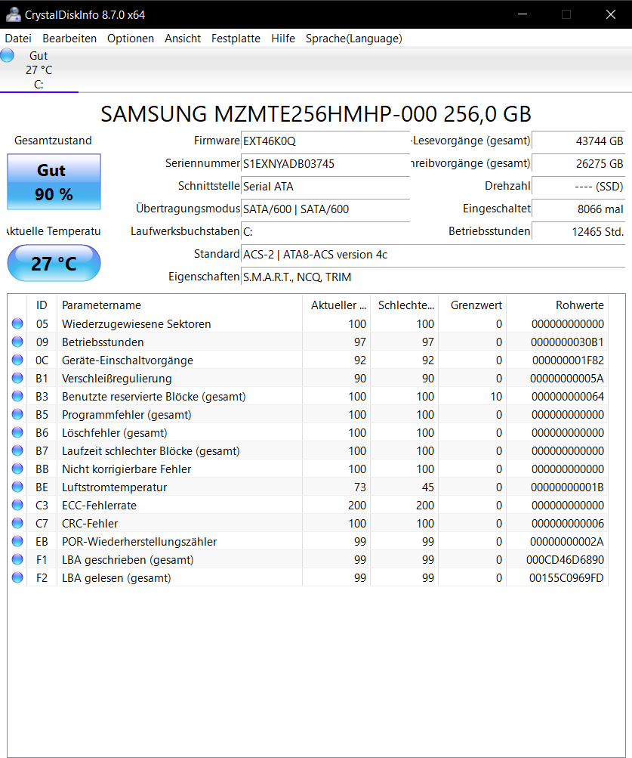Click the SAMSUNG MZMTE256HMHP-000 drive title

pos(316,114)
